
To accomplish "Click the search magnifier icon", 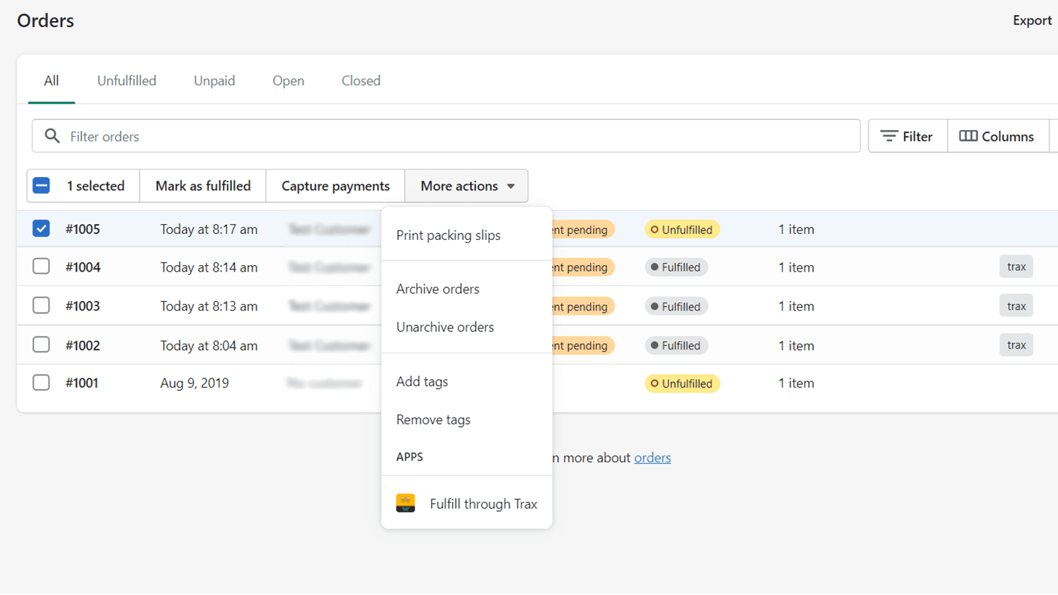I will tap(52, 136).
